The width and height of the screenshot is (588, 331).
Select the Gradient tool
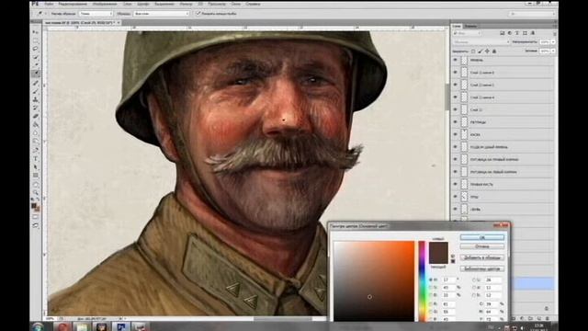pos(36,124)
